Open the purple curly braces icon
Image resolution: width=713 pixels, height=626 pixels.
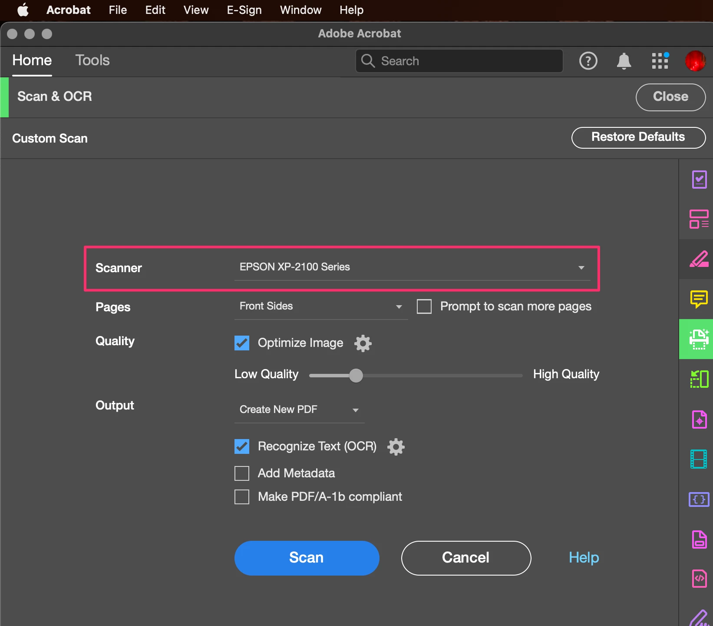tap(699, 499)
